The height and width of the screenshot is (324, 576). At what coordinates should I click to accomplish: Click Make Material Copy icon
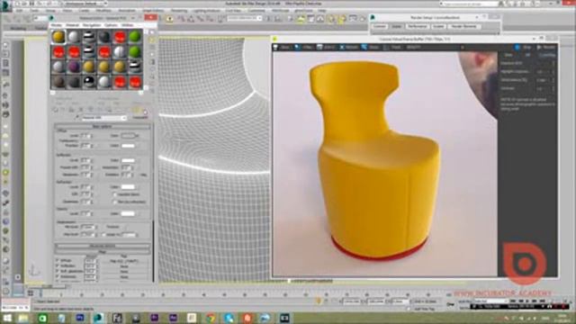(x=90, y=110)
